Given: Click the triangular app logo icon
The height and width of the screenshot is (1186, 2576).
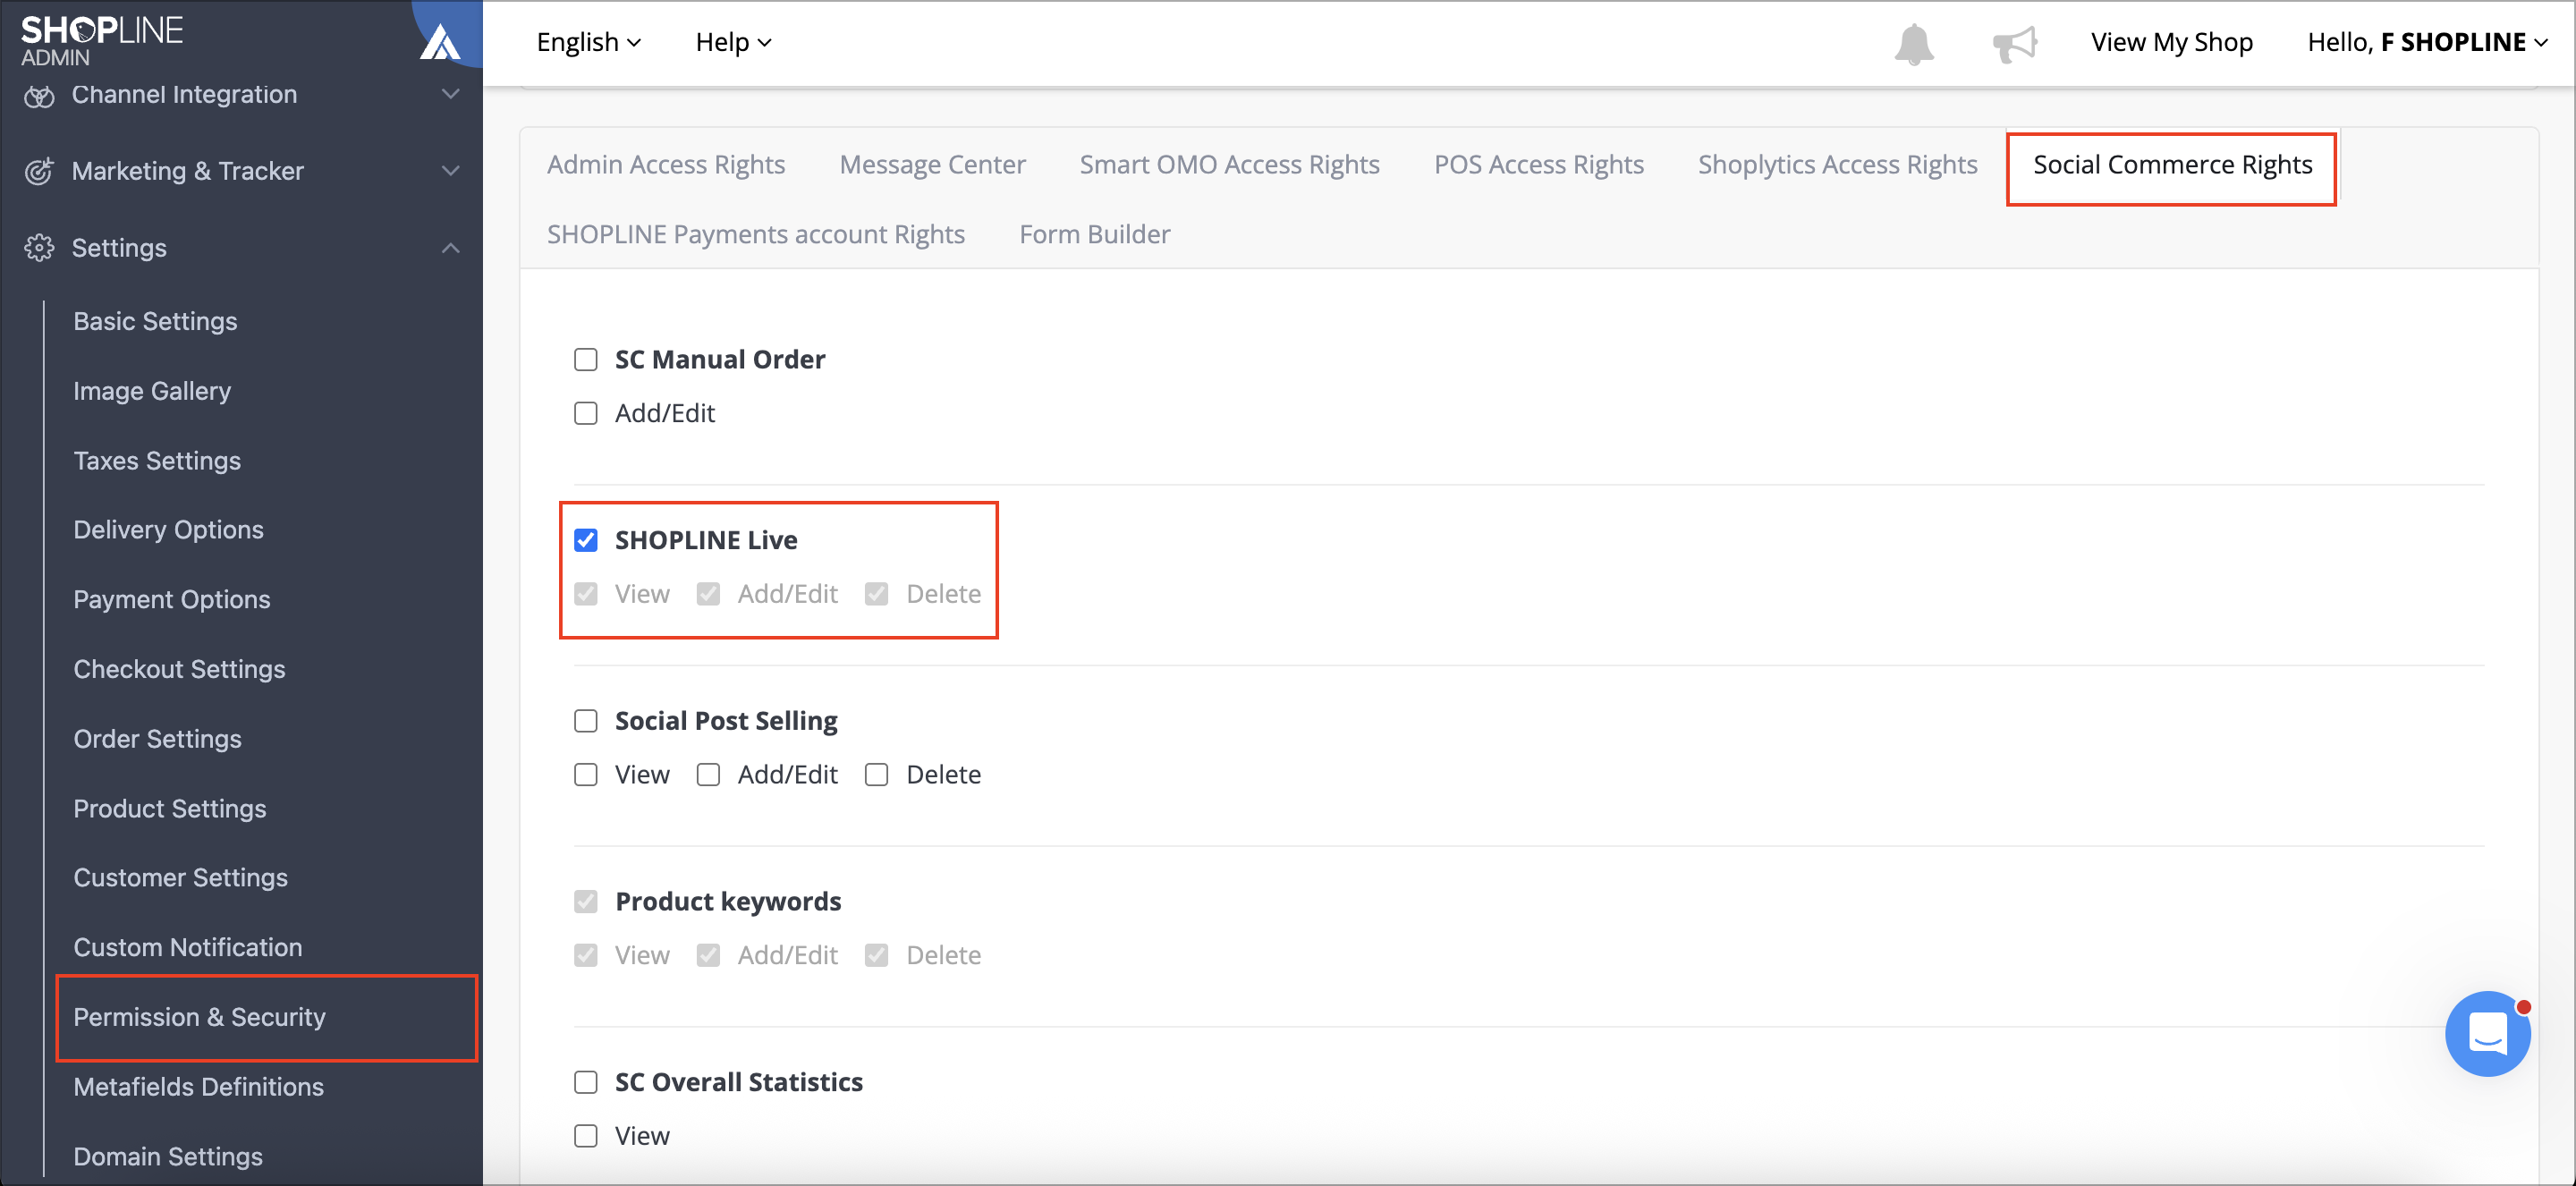Looking at the screenshot, I should click(x=439, y=42).
